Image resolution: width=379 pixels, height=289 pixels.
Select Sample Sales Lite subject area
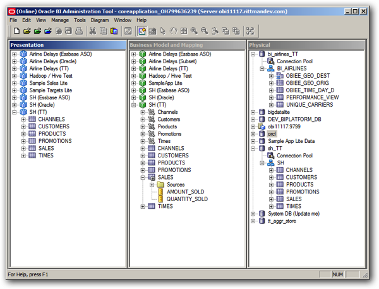point(49,83)
